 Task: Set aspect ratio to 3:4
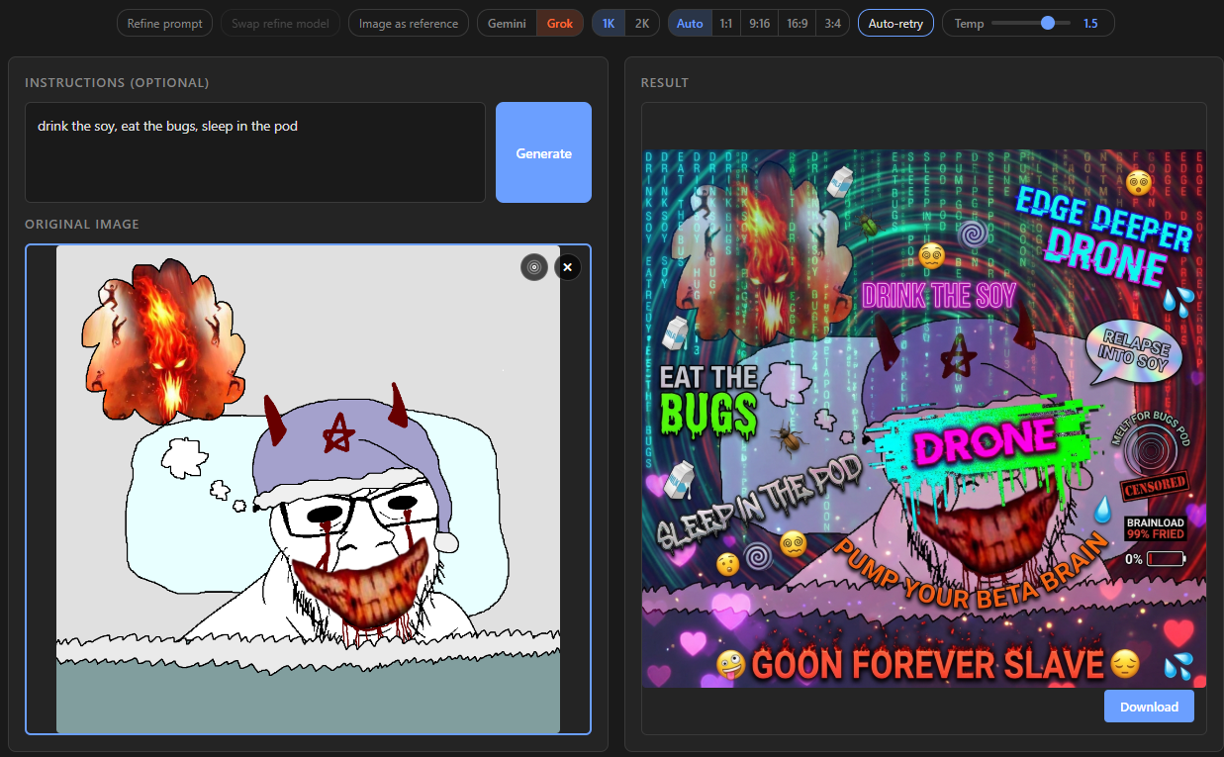click(833, 24)
